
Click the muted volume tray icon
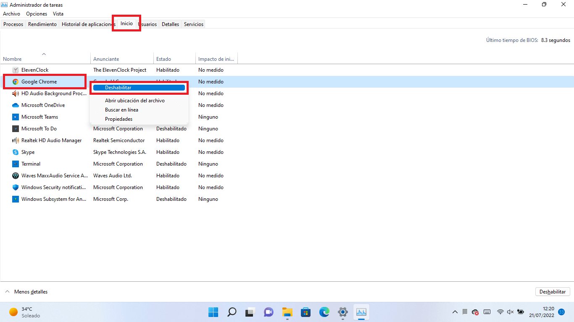[x=511, y=312]
